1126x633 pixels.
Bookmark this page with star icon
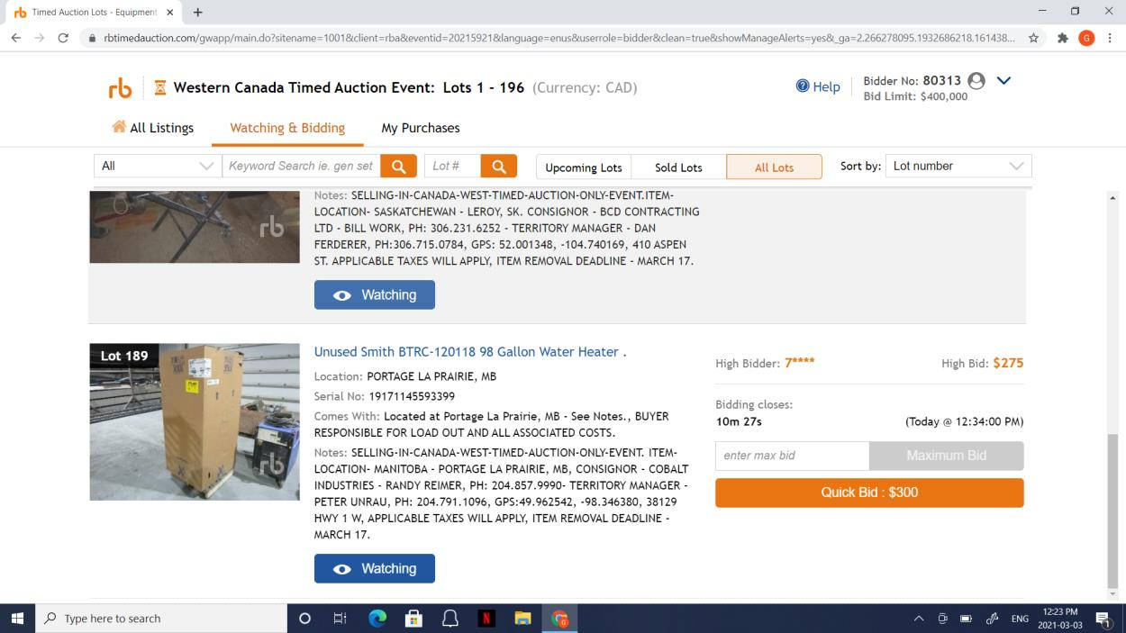pyautogui.click(x=1034, y=38)
